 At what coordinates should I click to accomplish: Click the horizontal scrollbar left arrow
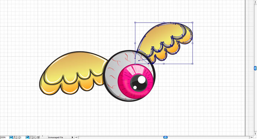(76, 138)
